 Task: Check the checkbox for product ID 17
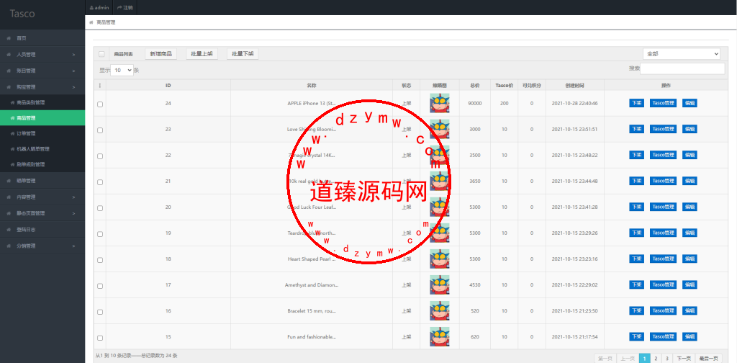pos(100,286)
